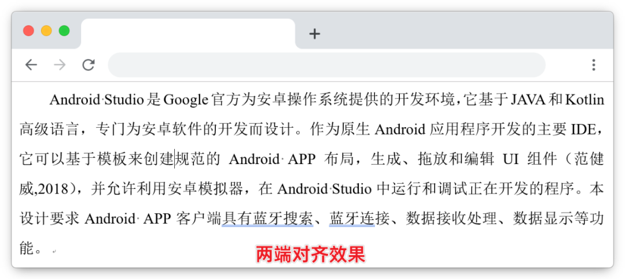The width and height of the screenshot is (625, 279).
Task: Click "范健" at the end of line three
Action: click(x=589, y=159)
